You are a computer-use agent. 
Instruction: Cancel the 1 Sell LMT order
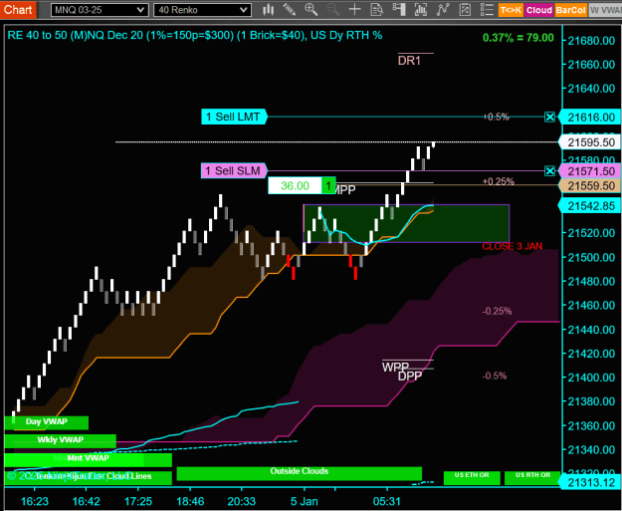point(549,117)
